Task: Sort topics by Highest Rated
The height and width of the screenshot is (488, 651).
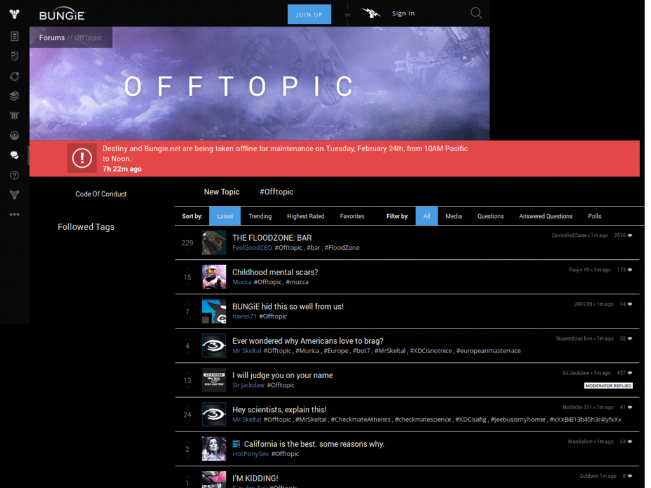Action: (x=306, y=216)
